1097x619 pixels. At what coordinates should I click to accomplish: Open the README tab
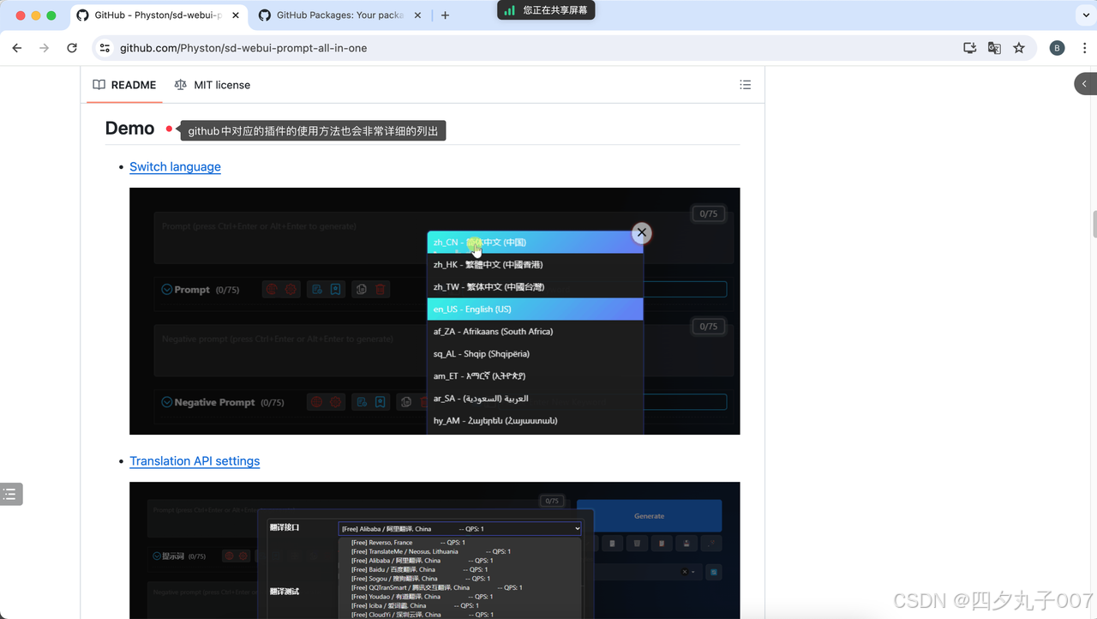coord(125,85)
